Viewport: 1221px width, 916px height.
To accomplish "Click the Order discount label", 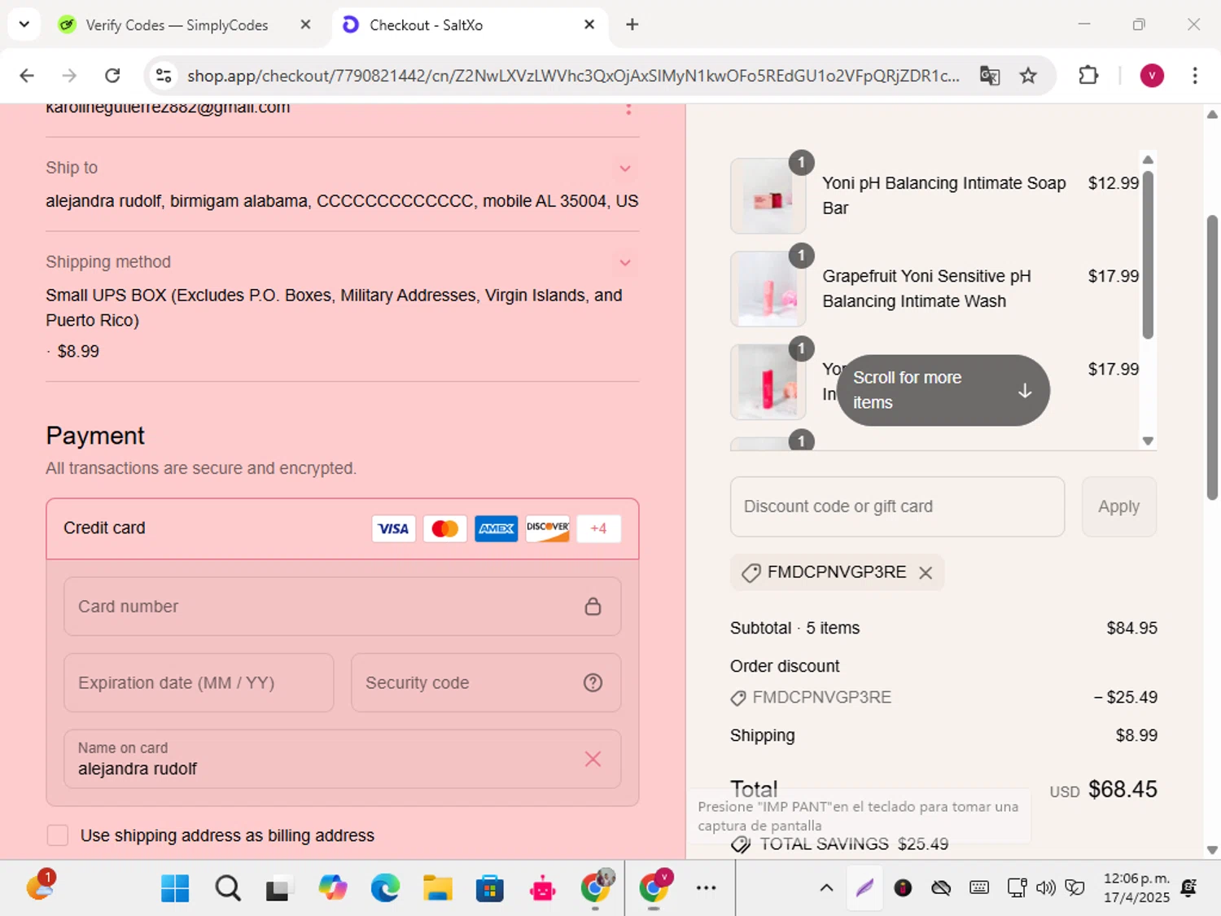I will point(785,666).
